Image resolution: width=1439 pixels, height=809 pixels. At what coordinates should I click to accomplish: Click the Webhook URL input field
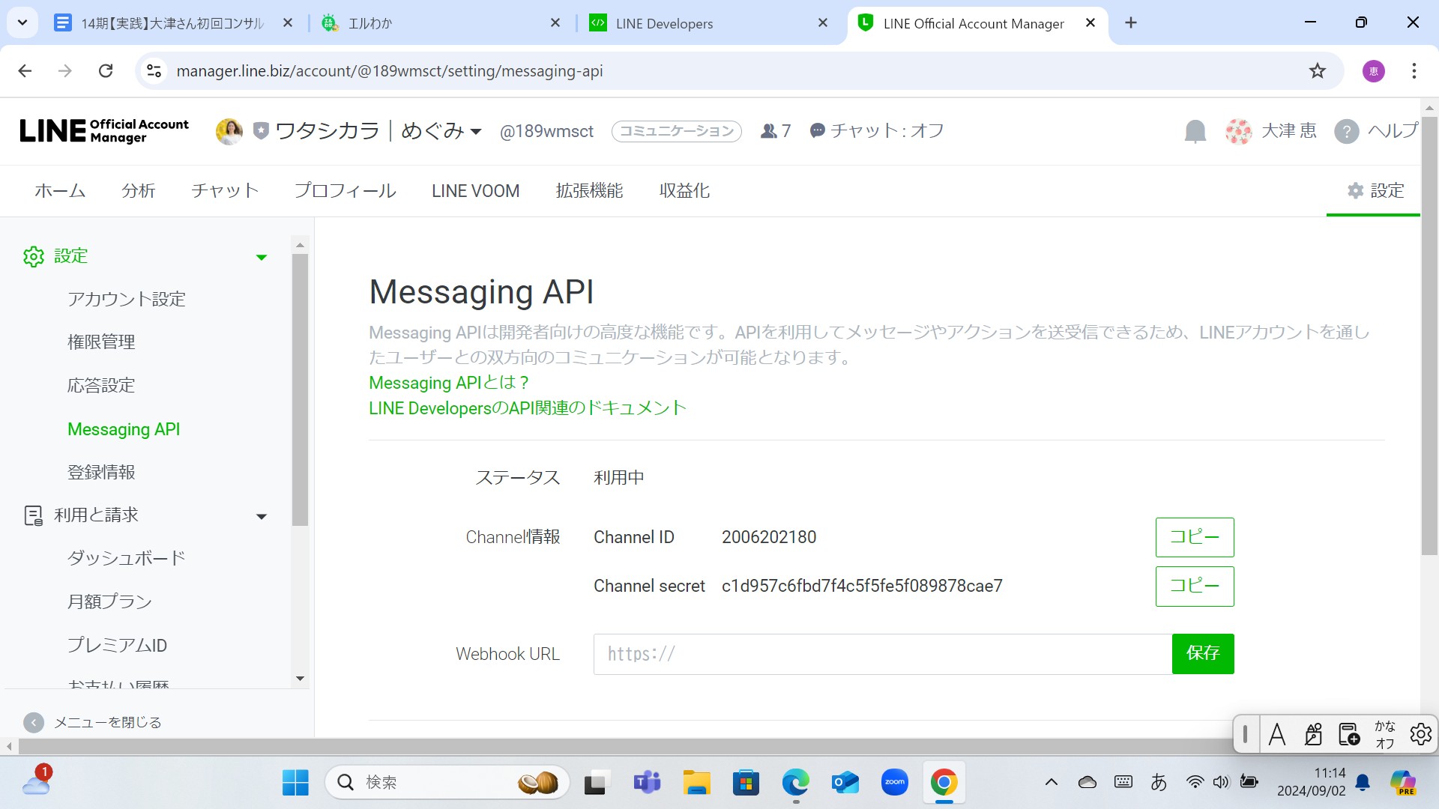[882, 654]
